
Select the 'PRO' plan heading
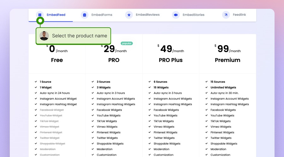(x=114, y=60)
